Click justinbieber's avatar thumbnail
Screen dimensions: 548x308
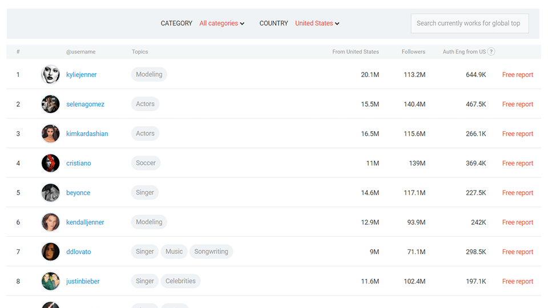pyautogui.click(x=50, y=281)
